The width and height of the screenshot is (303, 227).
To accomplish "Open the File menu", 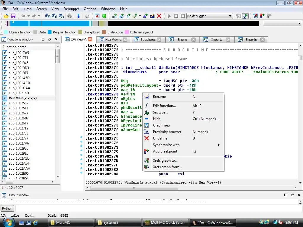I will [x=5, y=9].
